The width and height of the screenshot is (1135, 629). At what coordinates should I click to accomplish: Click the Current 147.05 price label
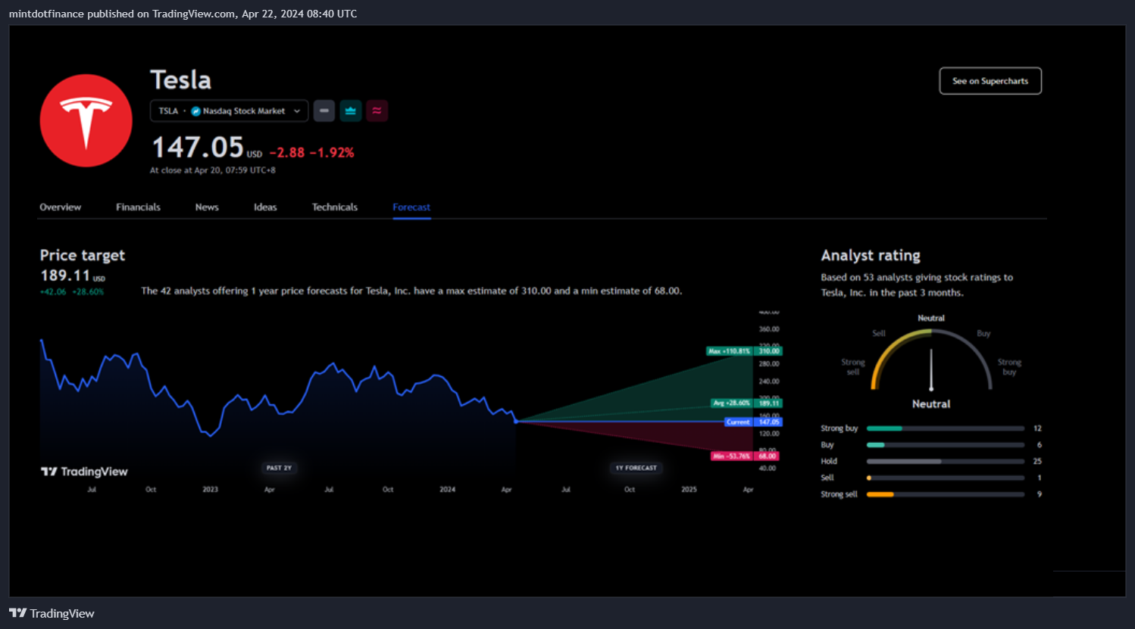point(753,422)
